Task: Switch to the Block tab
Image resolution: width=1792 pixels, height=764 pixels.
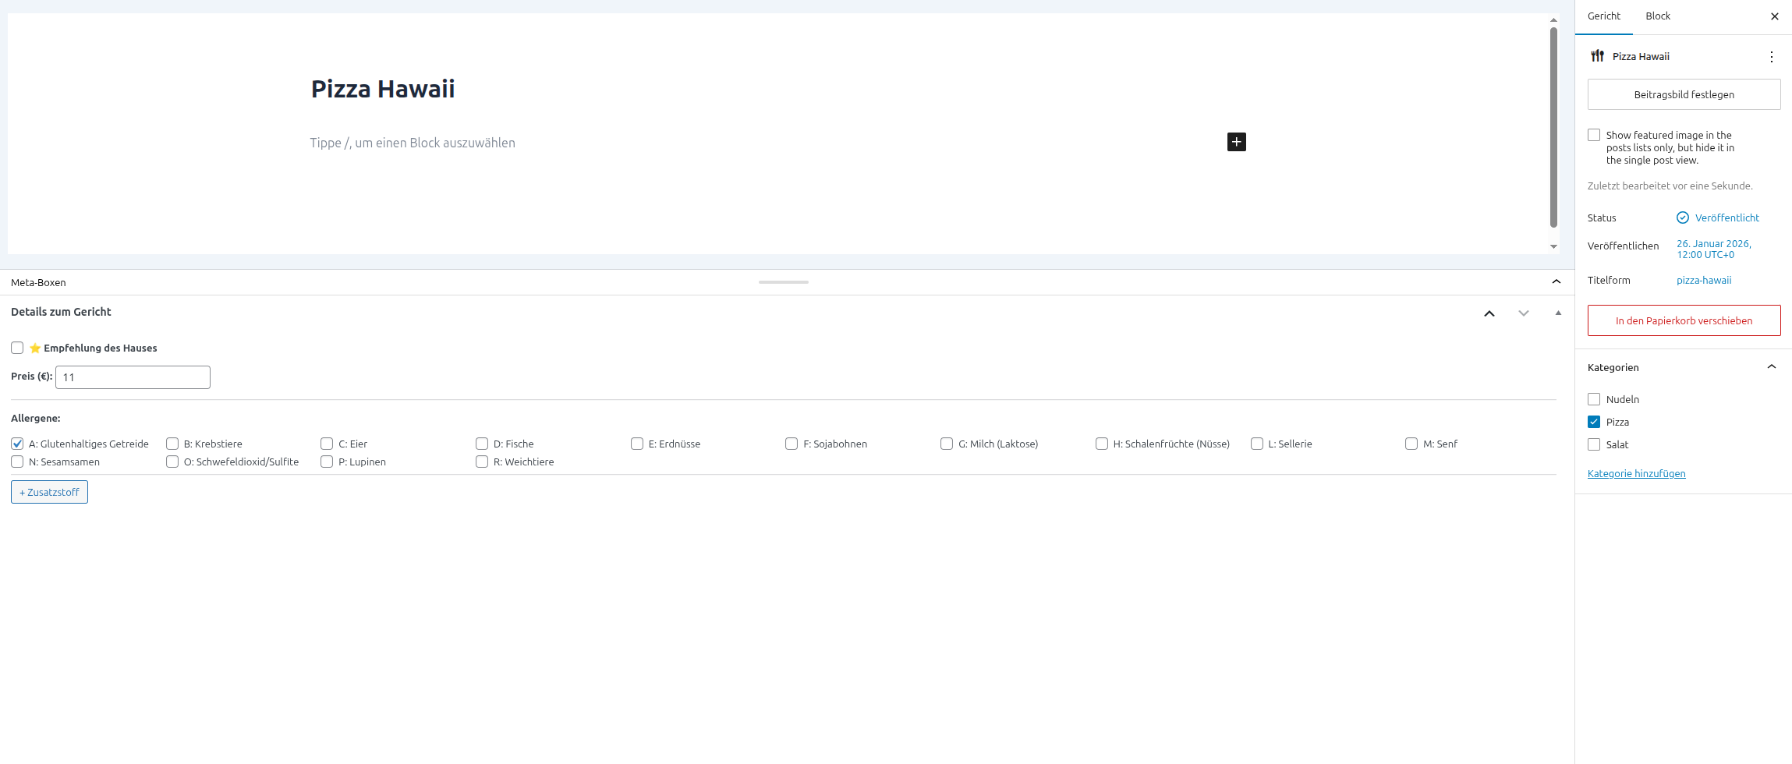Action: (1657, 16)
